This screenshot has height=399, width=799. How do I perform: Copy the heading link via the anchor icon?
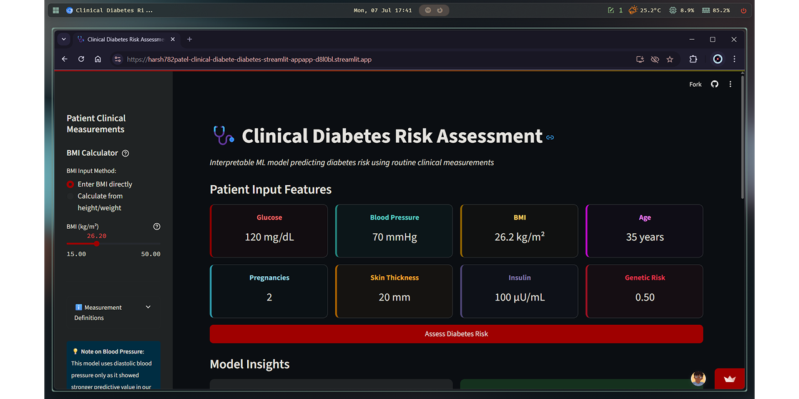click(550, 138)
